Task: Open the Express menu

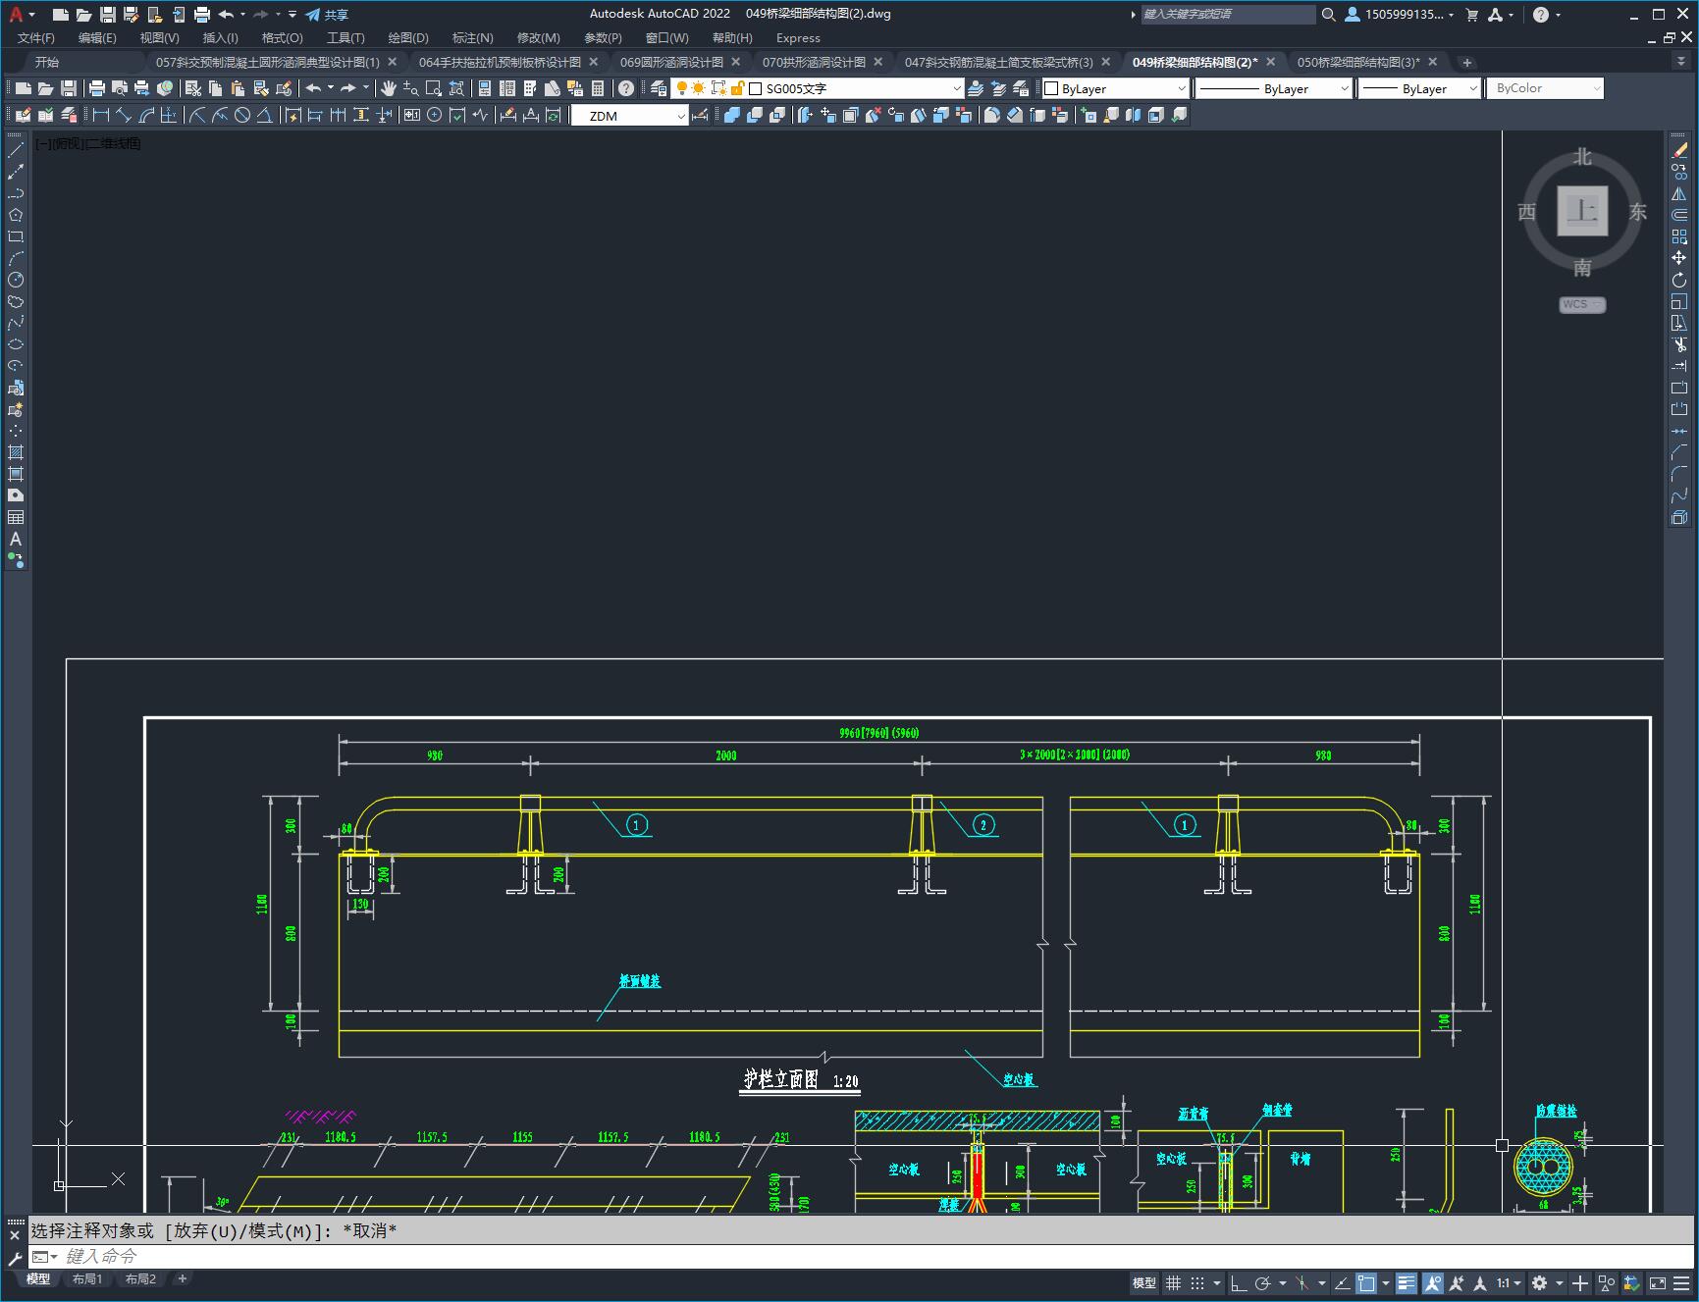Action: click(x=798, y=37)
